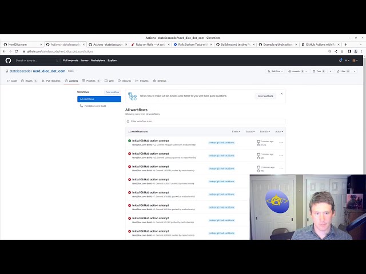
Task: Click the address bar zoom magnifier icon
Action: tap(329, 51)
